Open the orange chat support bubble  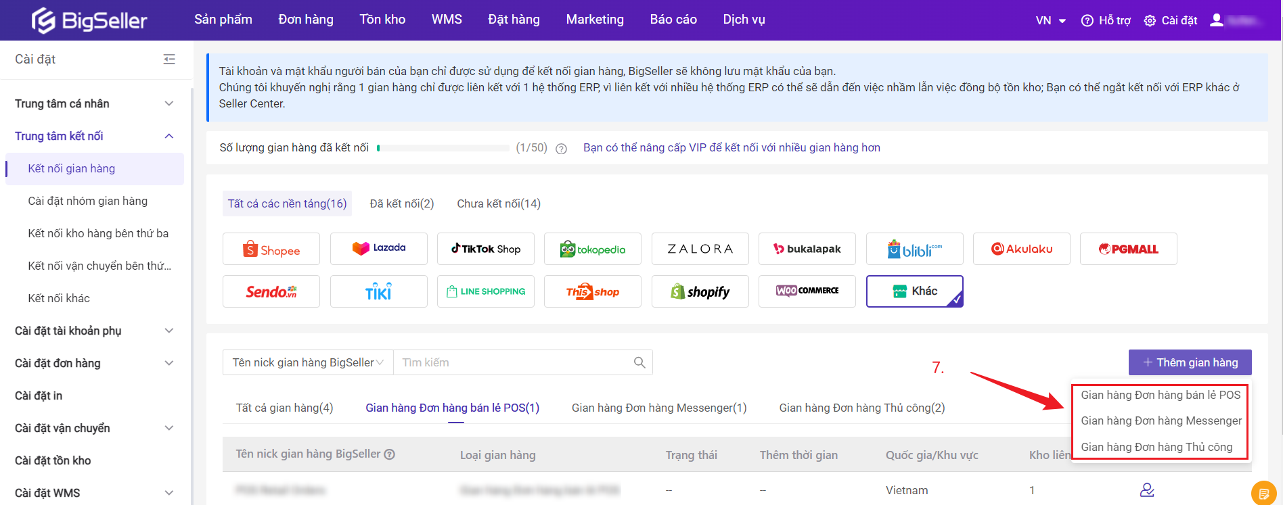click(x=1263, y=492)
